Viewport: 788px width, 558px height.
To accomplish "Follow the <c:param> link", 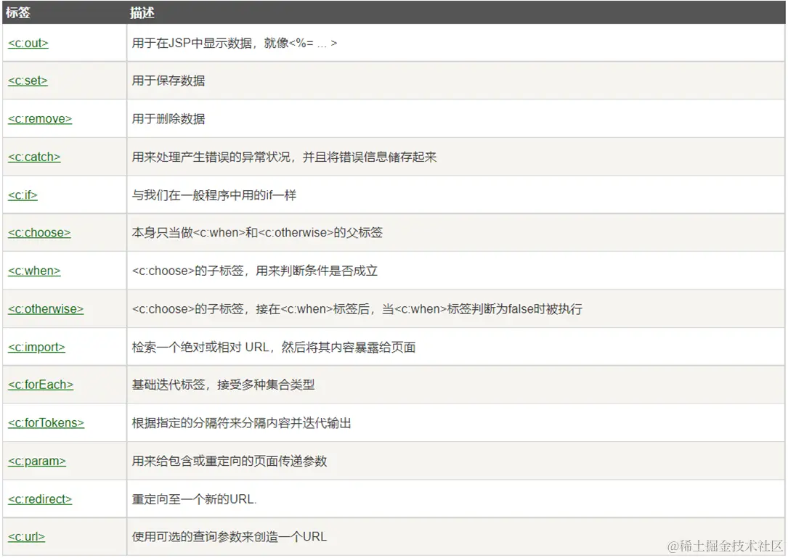I will point(37,461).
